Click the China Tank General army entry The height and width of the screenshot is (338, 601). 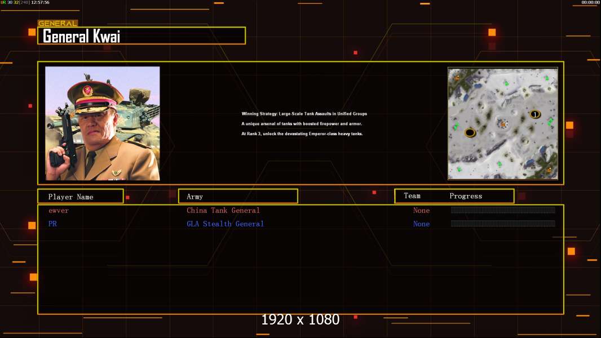pyautogui.click(x=223, y=211)
